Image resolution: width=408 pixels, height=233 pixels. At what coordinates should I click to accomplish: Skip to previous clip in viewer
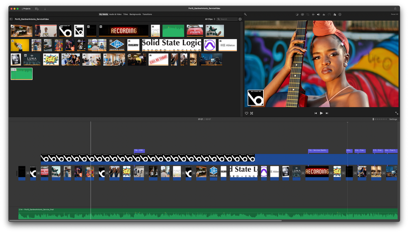pyautogui.click(x=315, y=113)
